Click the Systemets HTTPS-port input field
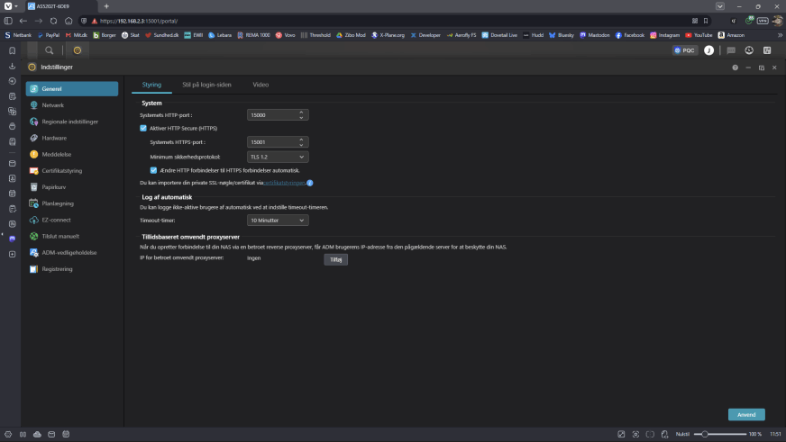Screen dimensions: 786x442 coord(270,142)
